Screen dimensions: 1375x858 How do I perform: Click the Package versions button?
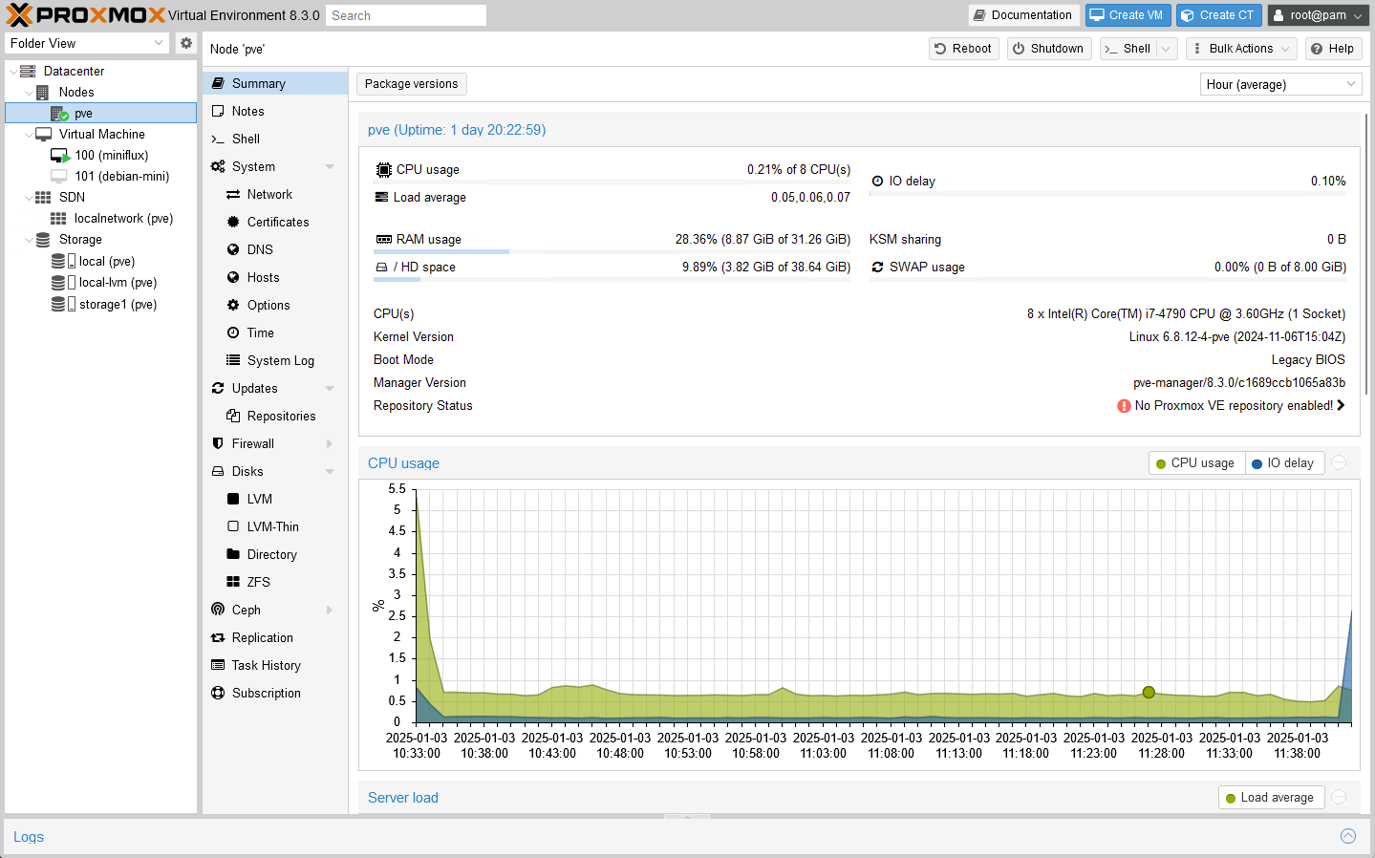[411, 84]
